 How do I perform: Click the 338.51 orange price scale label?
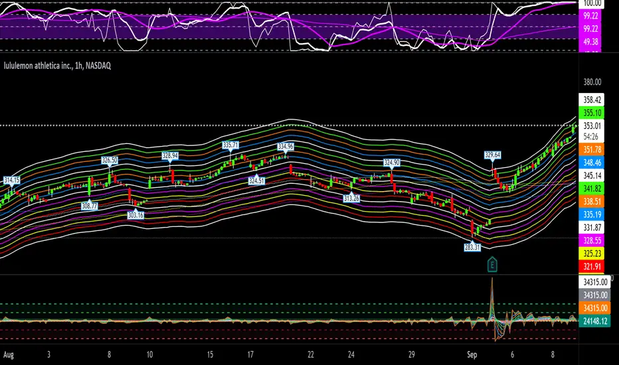pos(592,202)
